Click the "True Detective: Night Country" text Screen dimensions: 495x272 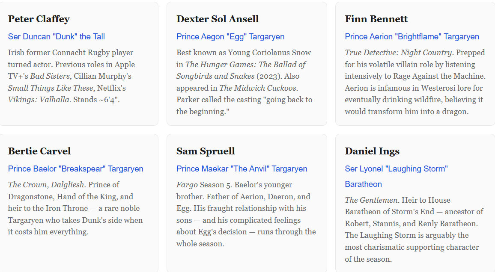398,53
